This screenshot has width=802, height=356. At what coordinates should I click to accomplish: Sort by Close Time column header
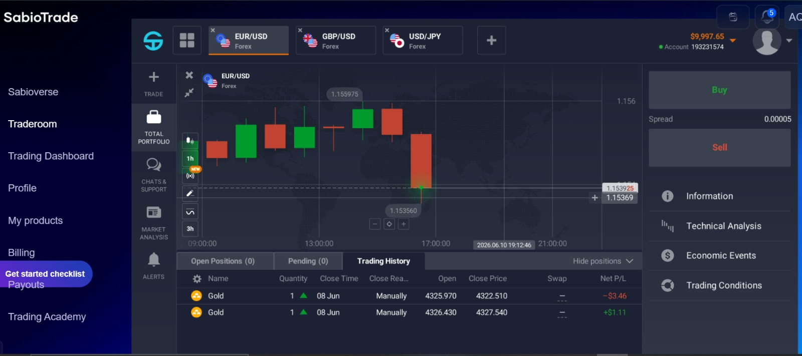pyautogui.click(x=339, y=278)
